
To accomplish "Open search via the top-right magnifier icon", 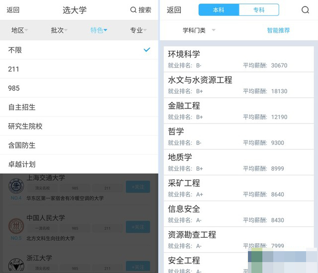I will (305, 10).
